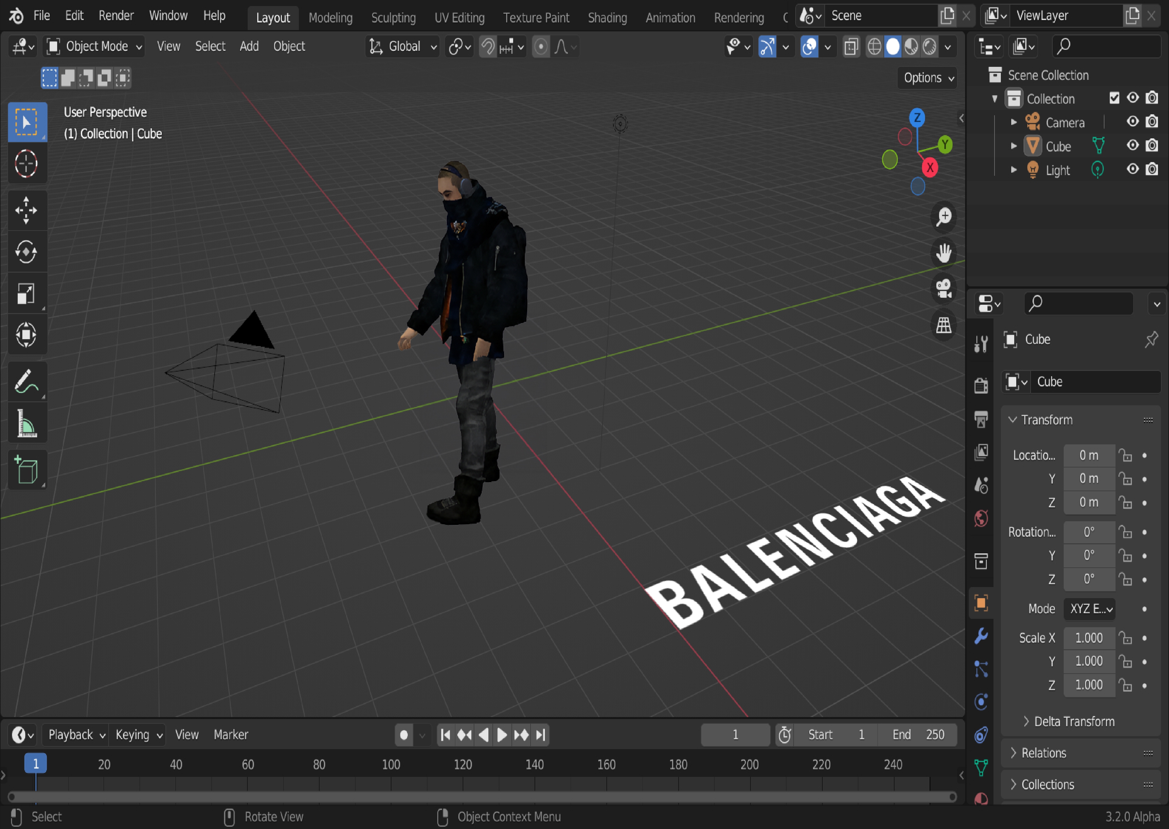Jump to the timeline start frame
Viewport: 1169px width, 829px height.
click(x=445, y=735)
